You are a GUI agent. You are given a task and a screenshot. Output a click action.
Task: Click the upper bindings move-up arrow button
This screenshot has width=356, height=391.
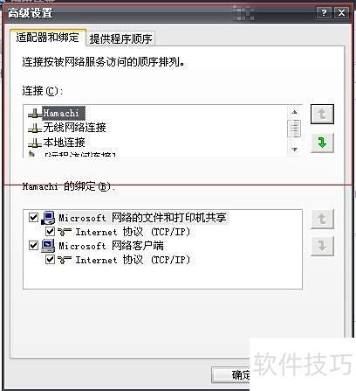[322, 219]
